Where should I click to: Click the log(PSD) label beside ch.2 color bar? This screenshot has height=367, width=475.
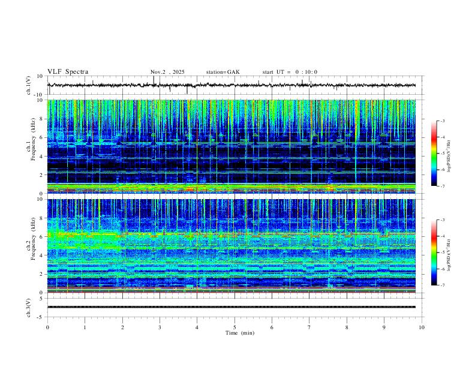pyautogui.click(x=449, y=255)
